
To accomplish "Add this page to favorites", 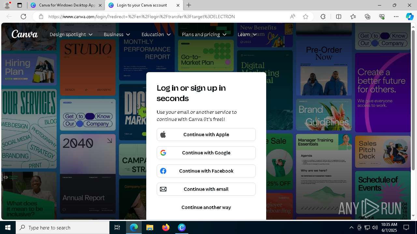I will (306, 17).
